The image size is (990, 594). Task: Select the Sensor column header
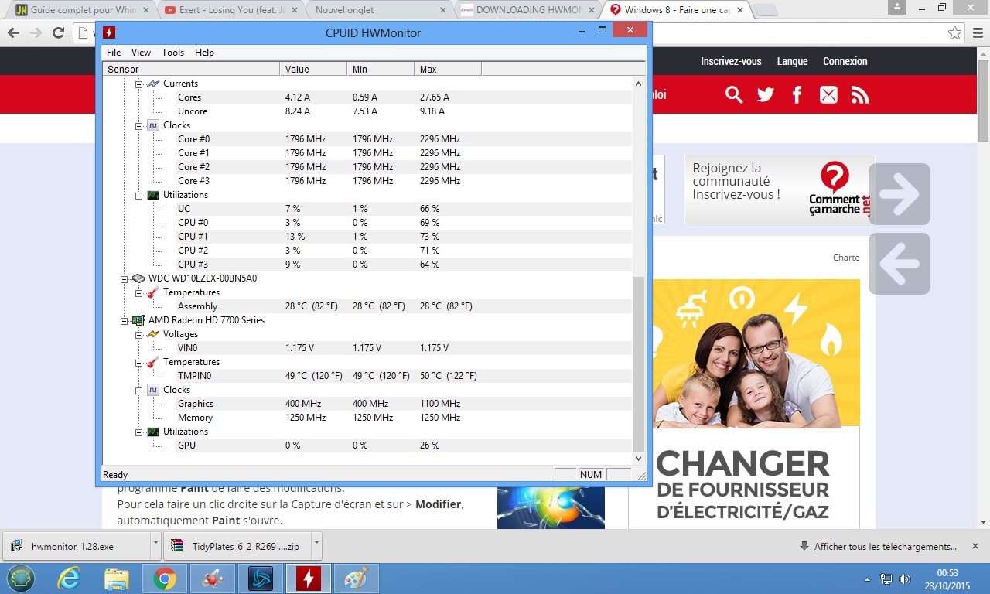(x=191, y=70)
